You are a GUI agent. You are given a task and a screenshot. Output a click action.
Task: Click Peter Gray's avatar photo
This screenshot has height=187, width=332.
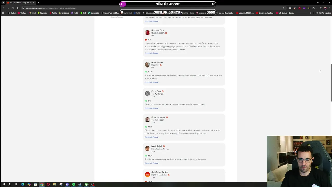click(147, 94)
